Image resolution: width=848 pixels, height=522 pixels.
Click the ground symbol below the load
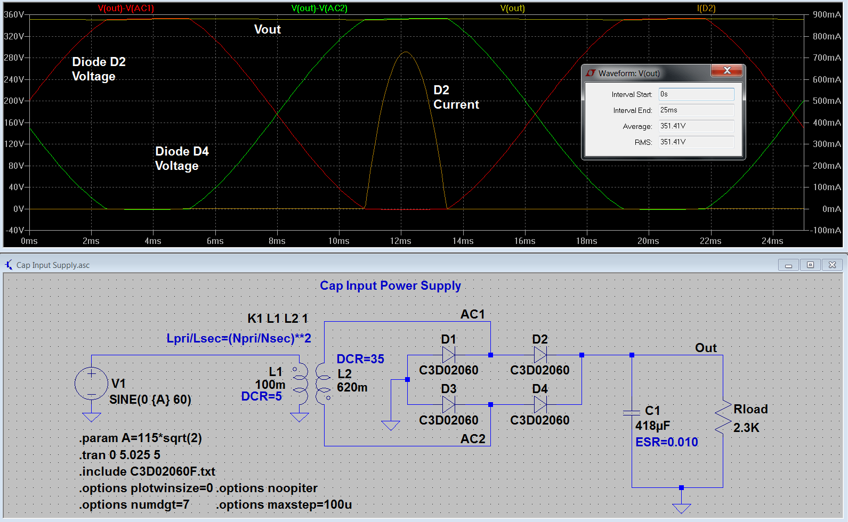click(681, 508)
